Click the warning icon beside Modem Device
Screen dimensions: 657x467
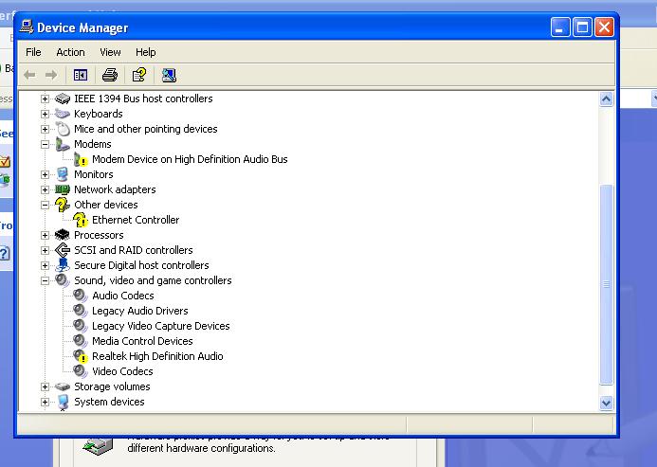tap(81, 159)
